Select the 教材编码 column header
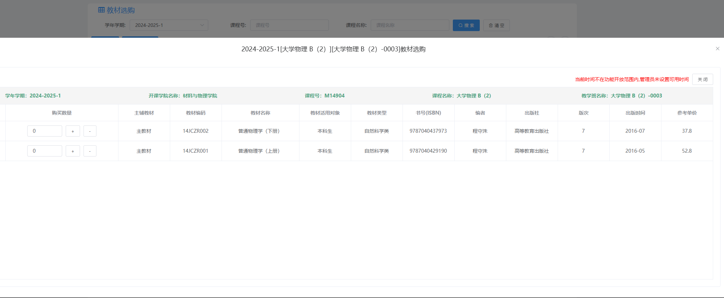This screenshot has height=298, width=724. point(196,113)
